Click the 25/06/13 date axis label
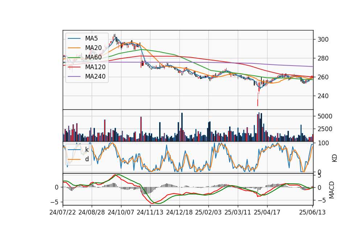This screenshot has width=348, height=250. [x=312, y=212]
